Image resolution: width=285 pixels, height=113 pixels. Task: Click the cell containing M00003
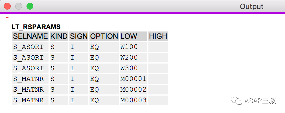(133, 100)
